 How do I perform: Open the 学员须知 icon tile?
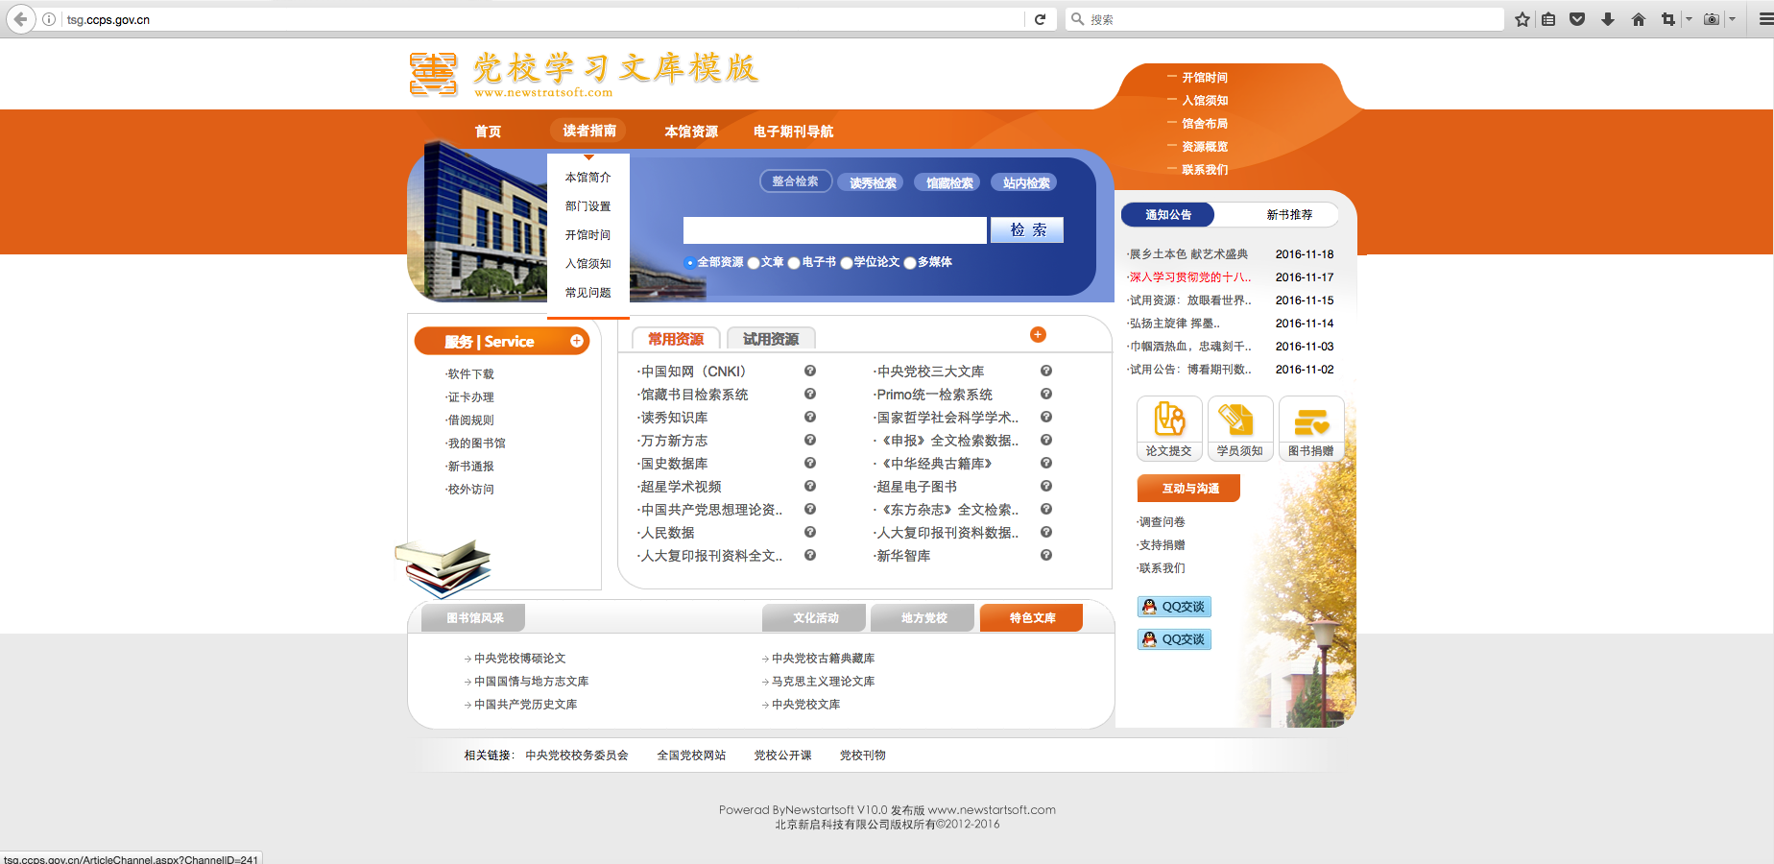point(1239,428)
